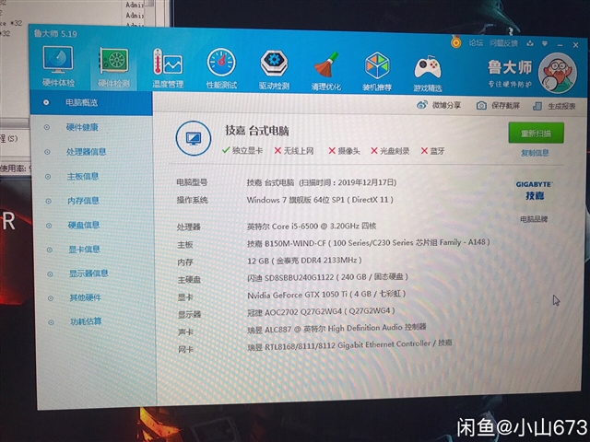Select 电脑概览 overview in sidebar
This screenshot has height=442, width=590.
81,102
